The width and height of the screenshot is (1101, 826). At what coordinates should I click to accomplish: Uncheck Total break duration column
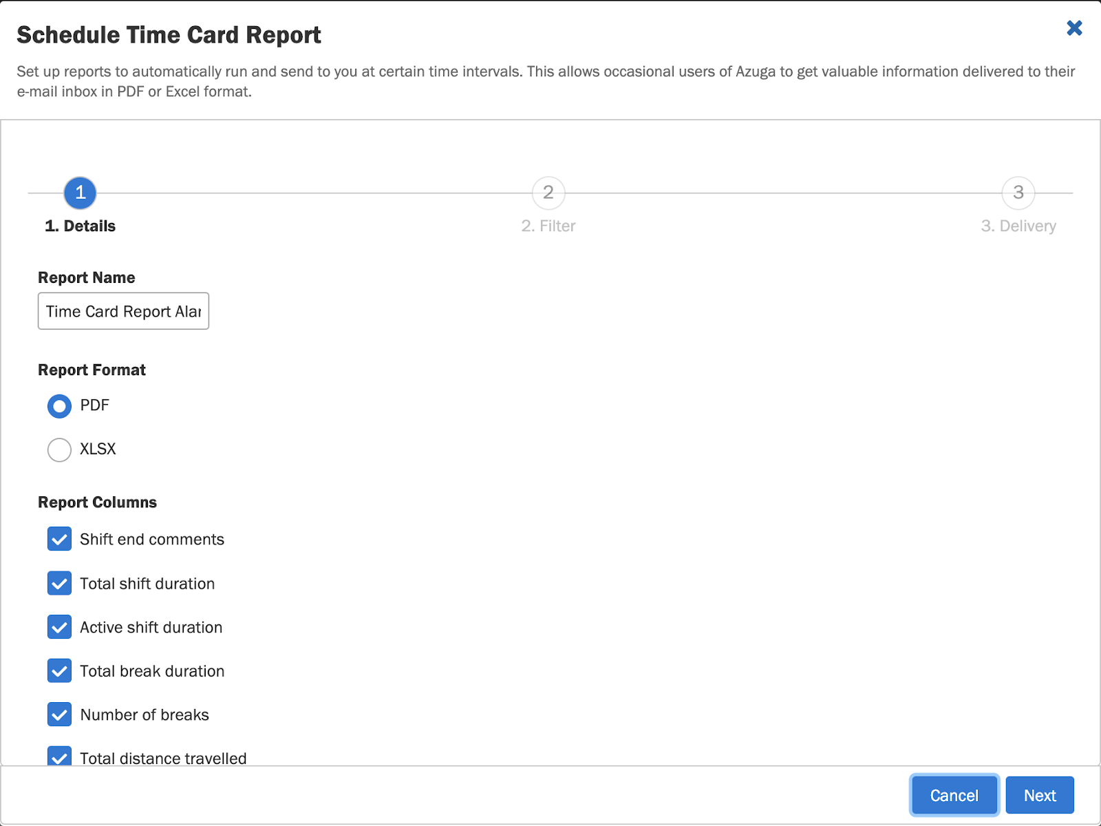point(59,670)
